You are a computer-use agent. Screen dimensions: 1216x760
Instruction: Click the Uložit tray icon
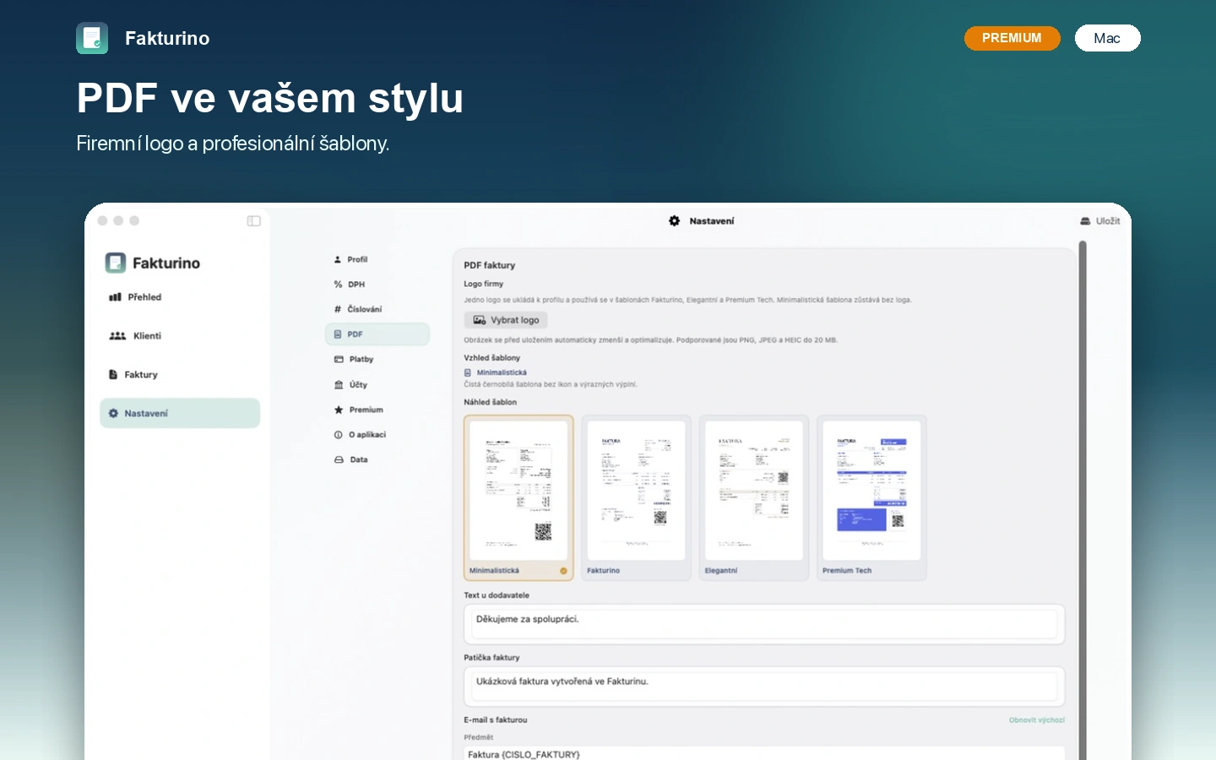tap(1085, 221)
